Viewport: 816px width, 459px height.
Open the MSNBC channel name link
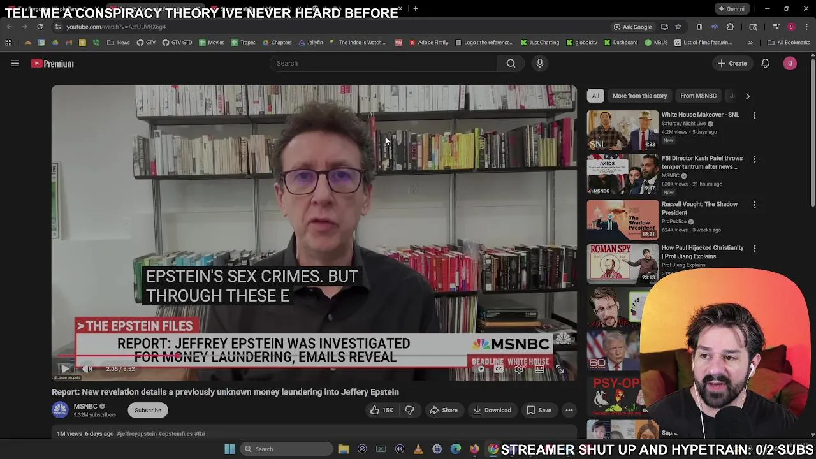tap(85, 406)
